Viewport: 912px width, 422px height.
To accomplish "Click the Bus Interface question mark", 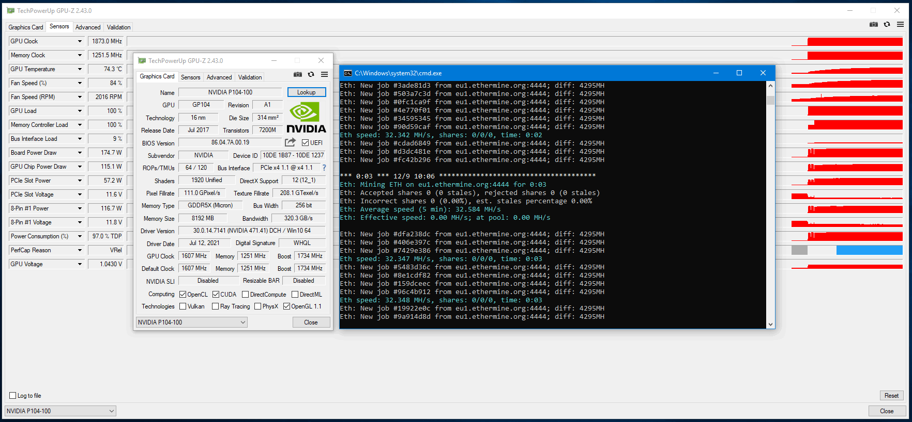I will [324, 168].
